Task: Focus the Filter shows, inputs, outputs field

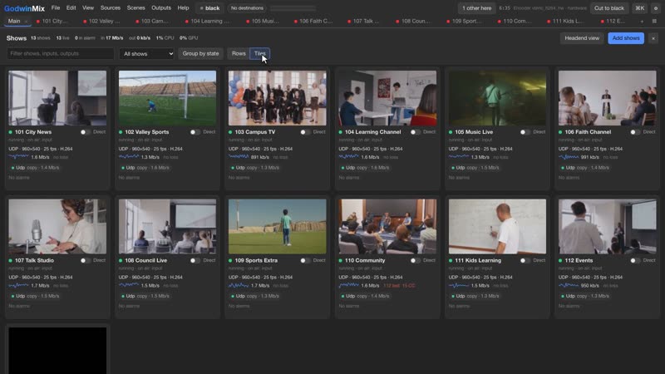Action: pos(60,54)
